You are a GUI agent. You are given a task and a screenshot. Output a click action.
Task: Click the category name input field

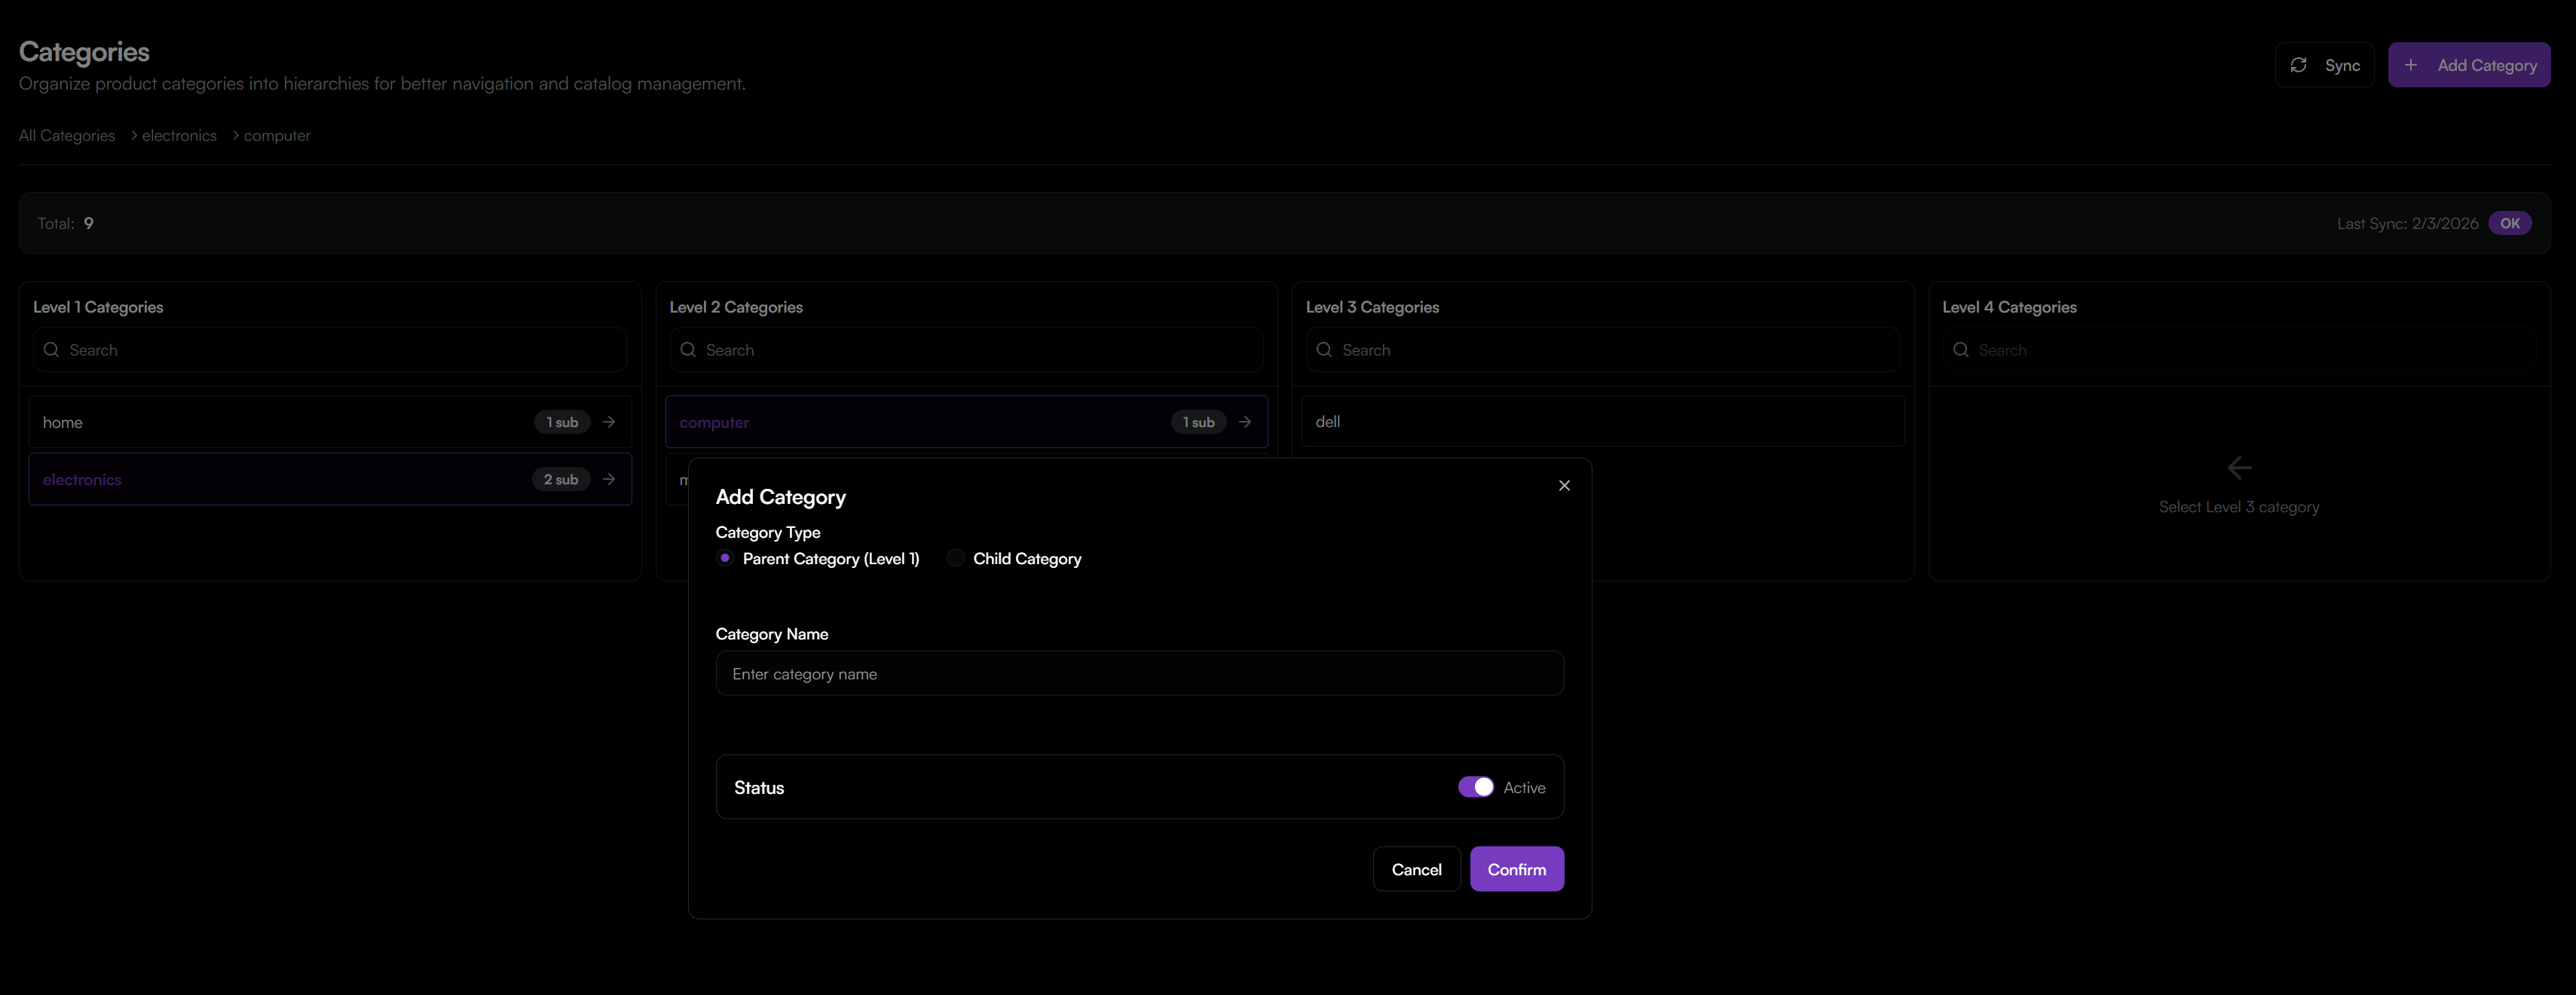[x=1139, y=673]
